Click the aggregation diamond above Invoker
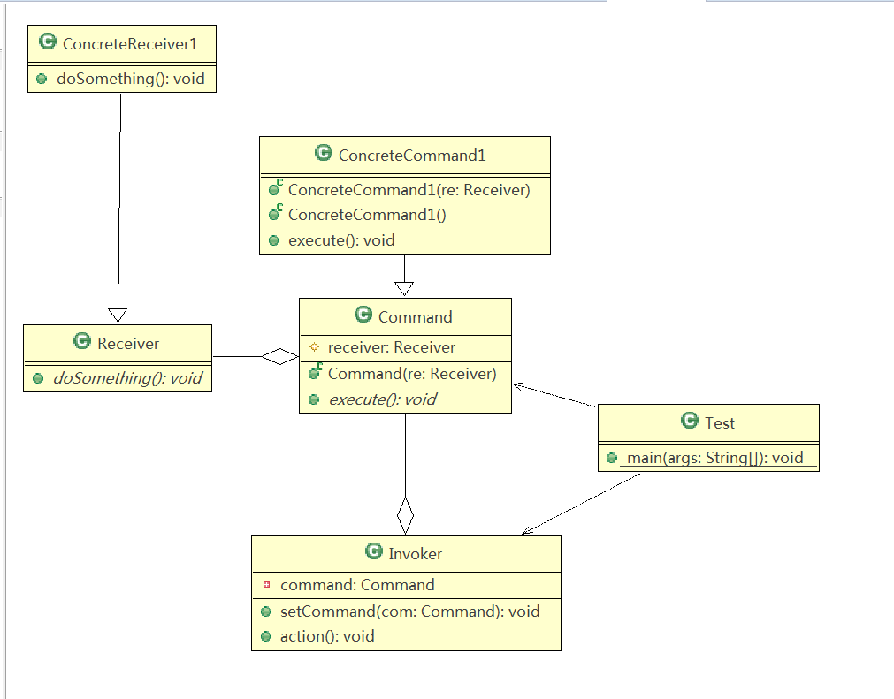 click(405, 516)
